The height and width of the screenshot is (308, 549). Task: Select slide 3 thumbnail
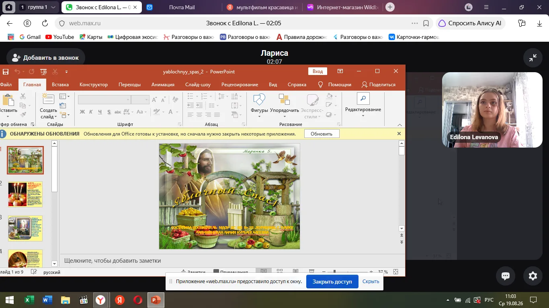click(25, 228)
